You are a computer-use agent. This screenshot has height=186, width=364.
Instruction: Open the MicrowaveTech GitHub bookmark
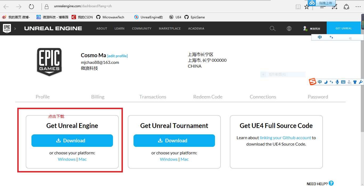[110, 17]
